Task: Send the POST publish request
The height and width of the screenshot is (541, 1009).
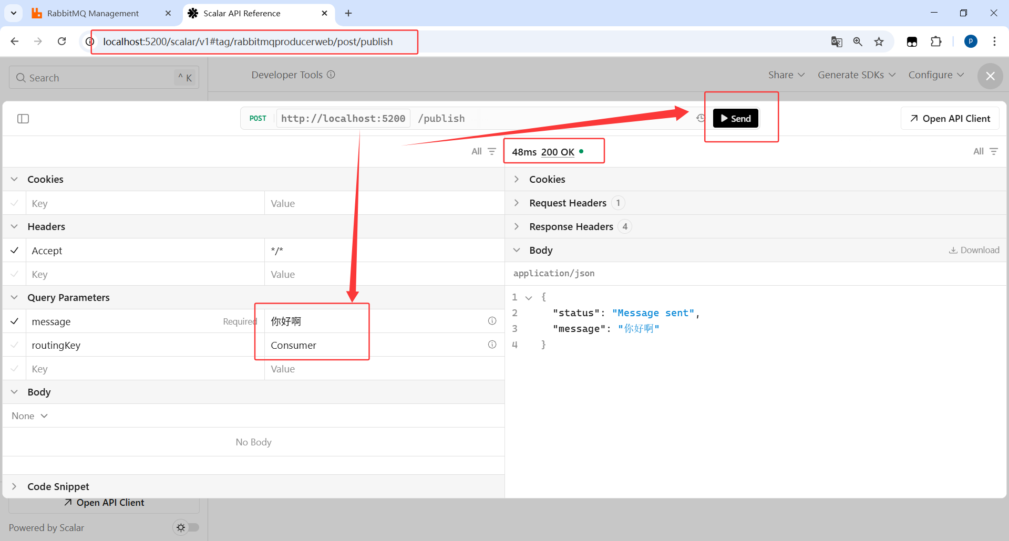Action: 735,118
